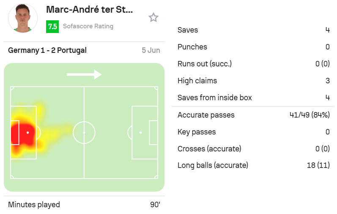Click the right penalty spot on the pitch
This screenshot has height=214, width=337.
click(x=140, y=132)
